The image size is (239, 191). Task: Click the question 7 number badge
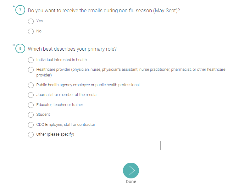click(20, 10)
